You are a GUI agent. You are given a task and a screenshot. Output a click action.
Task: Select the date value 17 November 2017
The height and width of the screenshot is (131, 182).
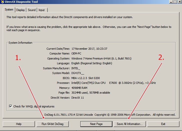click(83, 49)
